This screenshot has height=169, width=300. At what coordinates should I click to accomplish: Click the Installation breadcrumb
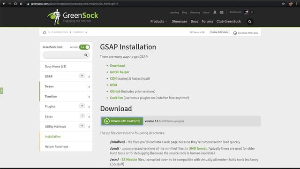coord(78,32)
